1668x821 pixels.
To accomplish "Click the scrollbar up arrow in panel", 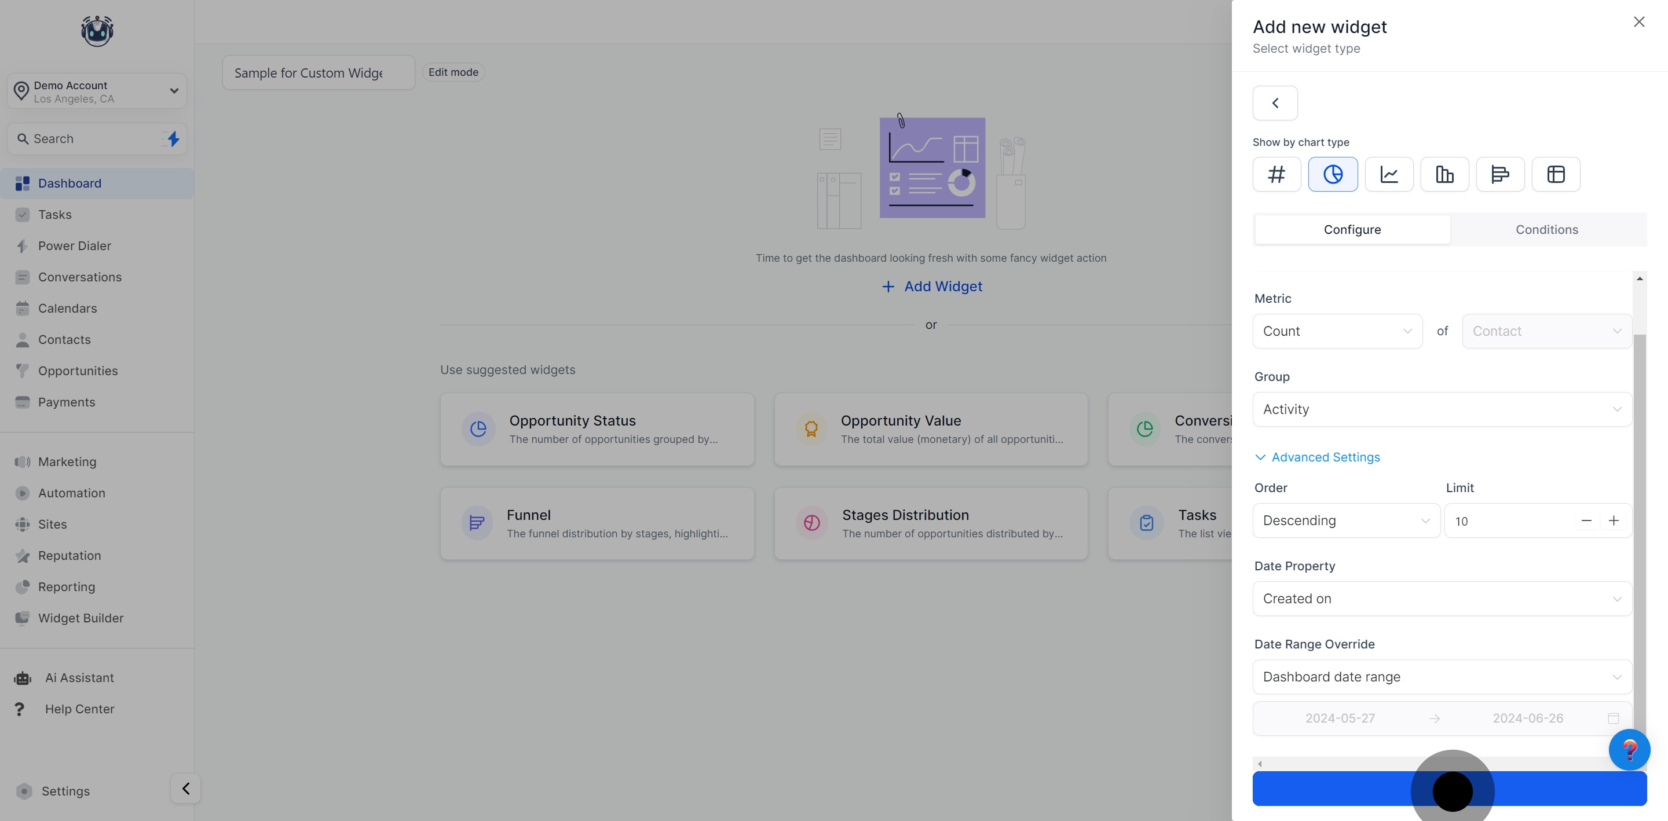I will [x=1640, y=278].
